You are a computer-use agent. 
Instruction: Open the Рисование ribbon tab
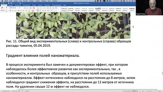coord(18,5)
